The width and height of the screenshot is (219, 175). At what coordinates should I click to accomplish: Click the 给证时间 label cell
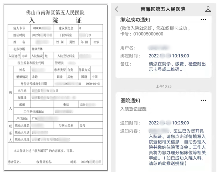click(19, 35)
